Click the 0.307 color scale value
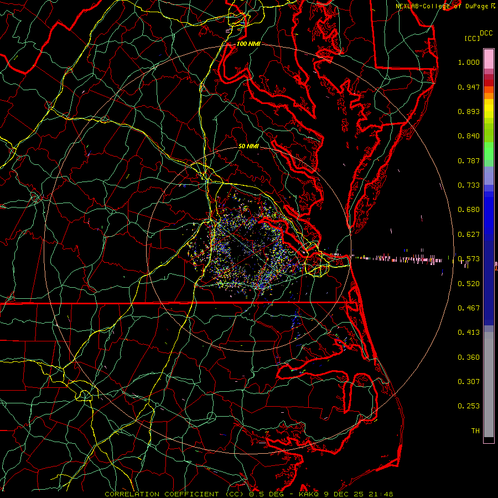Screen dimensions: 498x498 pyautogui.click(x=469, y=382)
